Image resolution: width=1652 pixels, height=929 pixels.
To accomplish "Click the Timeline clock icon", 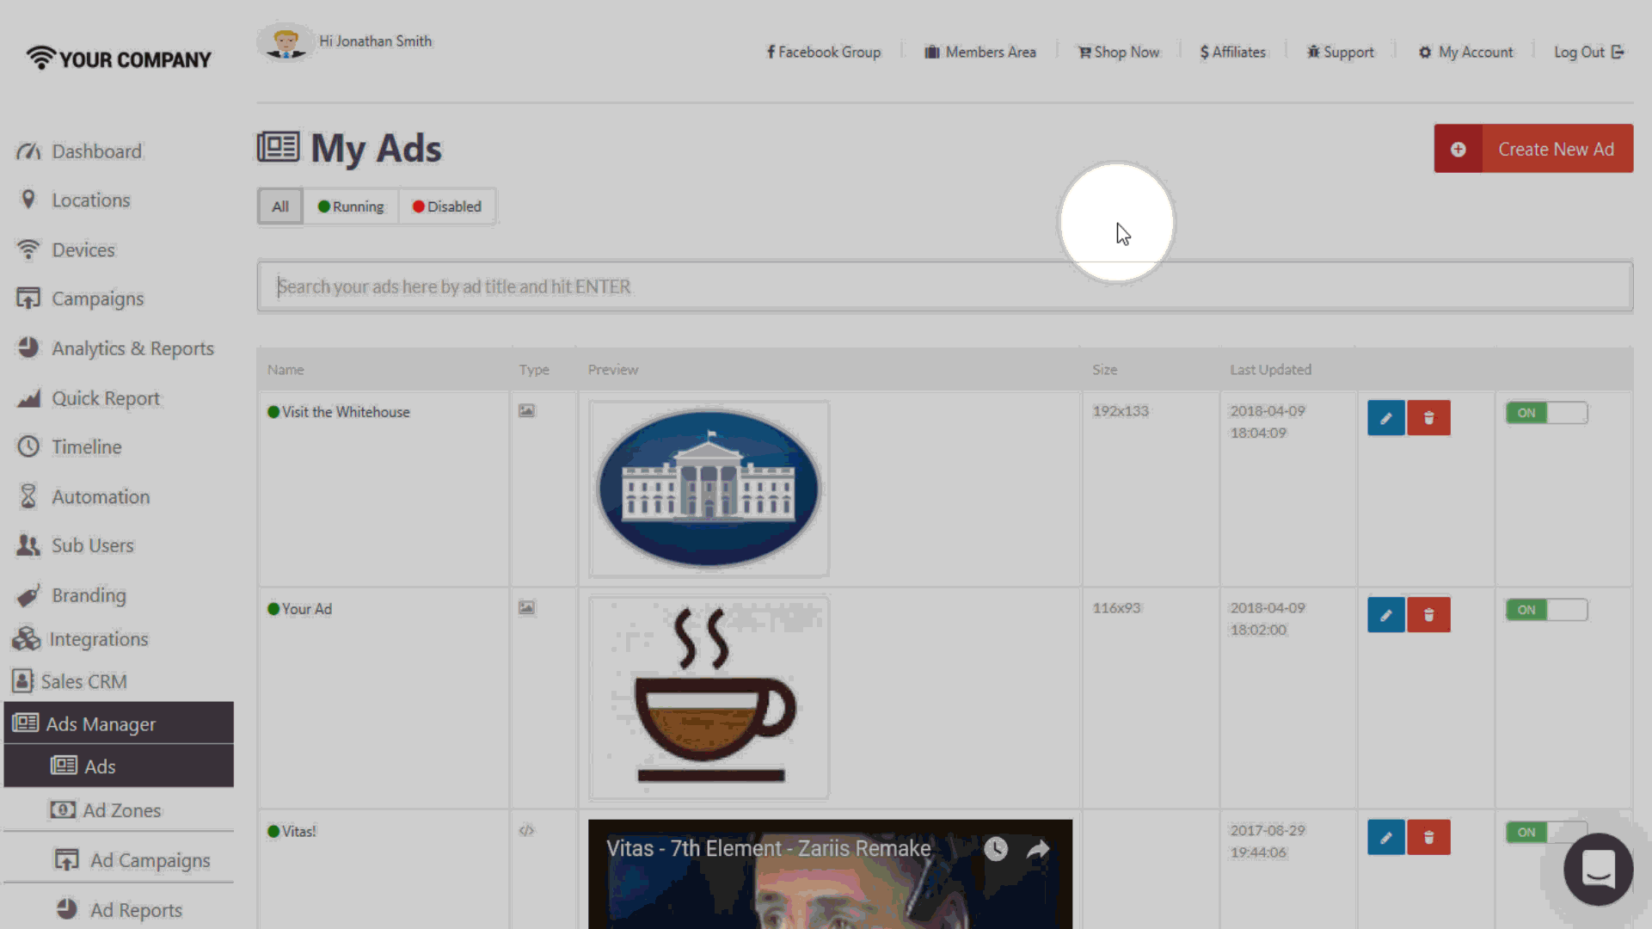I will click(28, 446).
